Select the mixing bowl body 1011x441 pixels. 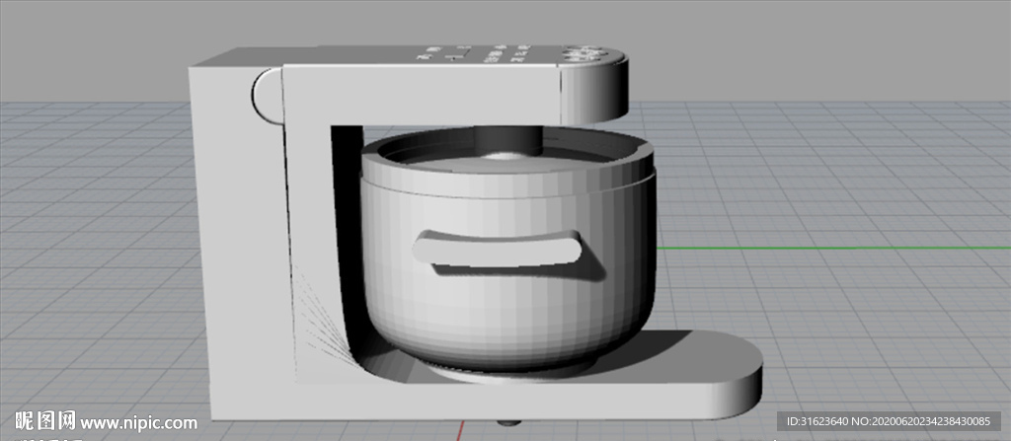[x=508, y=257]
